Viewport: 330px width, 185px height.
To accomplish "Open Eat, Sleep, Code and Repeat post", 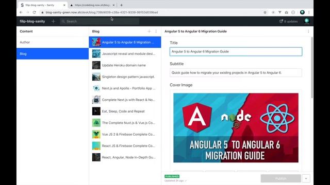I will 125,111.
